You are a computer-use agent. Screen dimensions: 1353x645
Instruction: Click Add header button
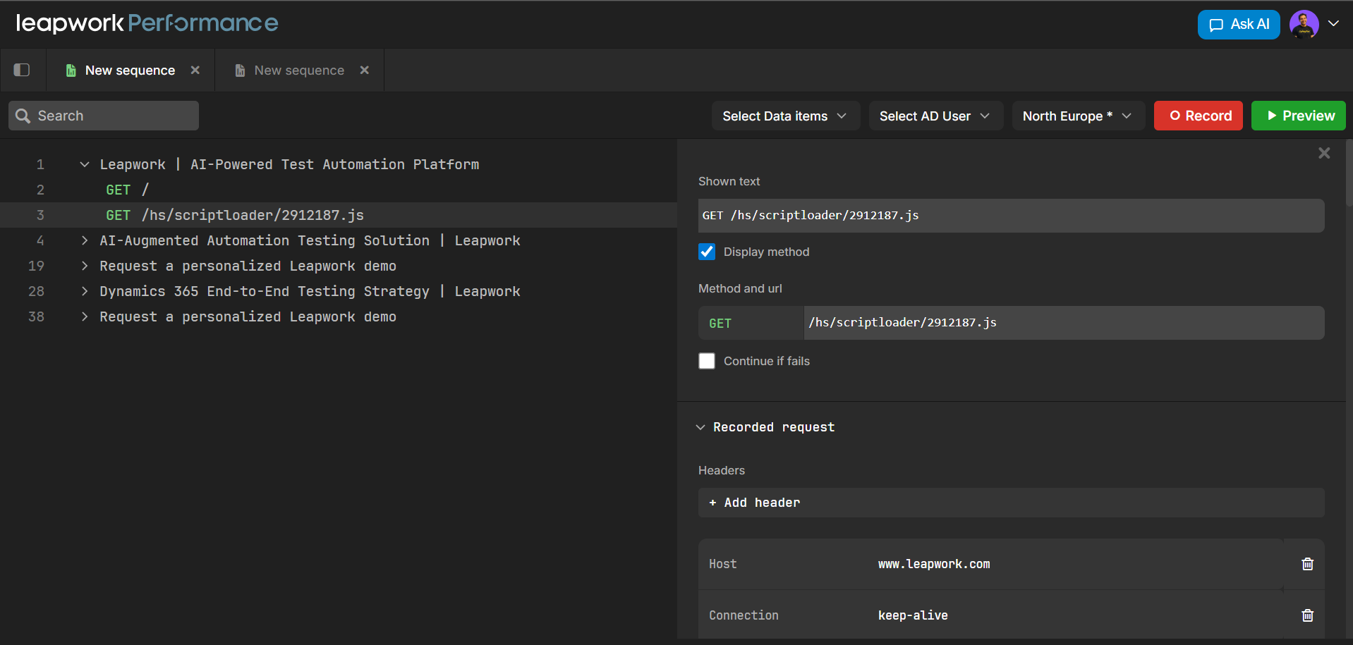tap(755, 503)
